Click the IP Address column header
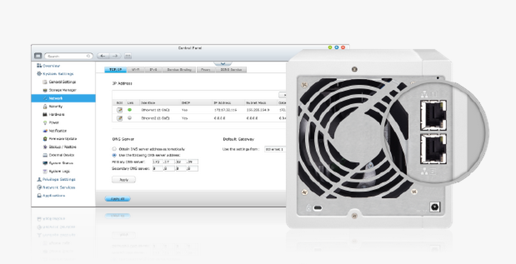 click(221, 102)
